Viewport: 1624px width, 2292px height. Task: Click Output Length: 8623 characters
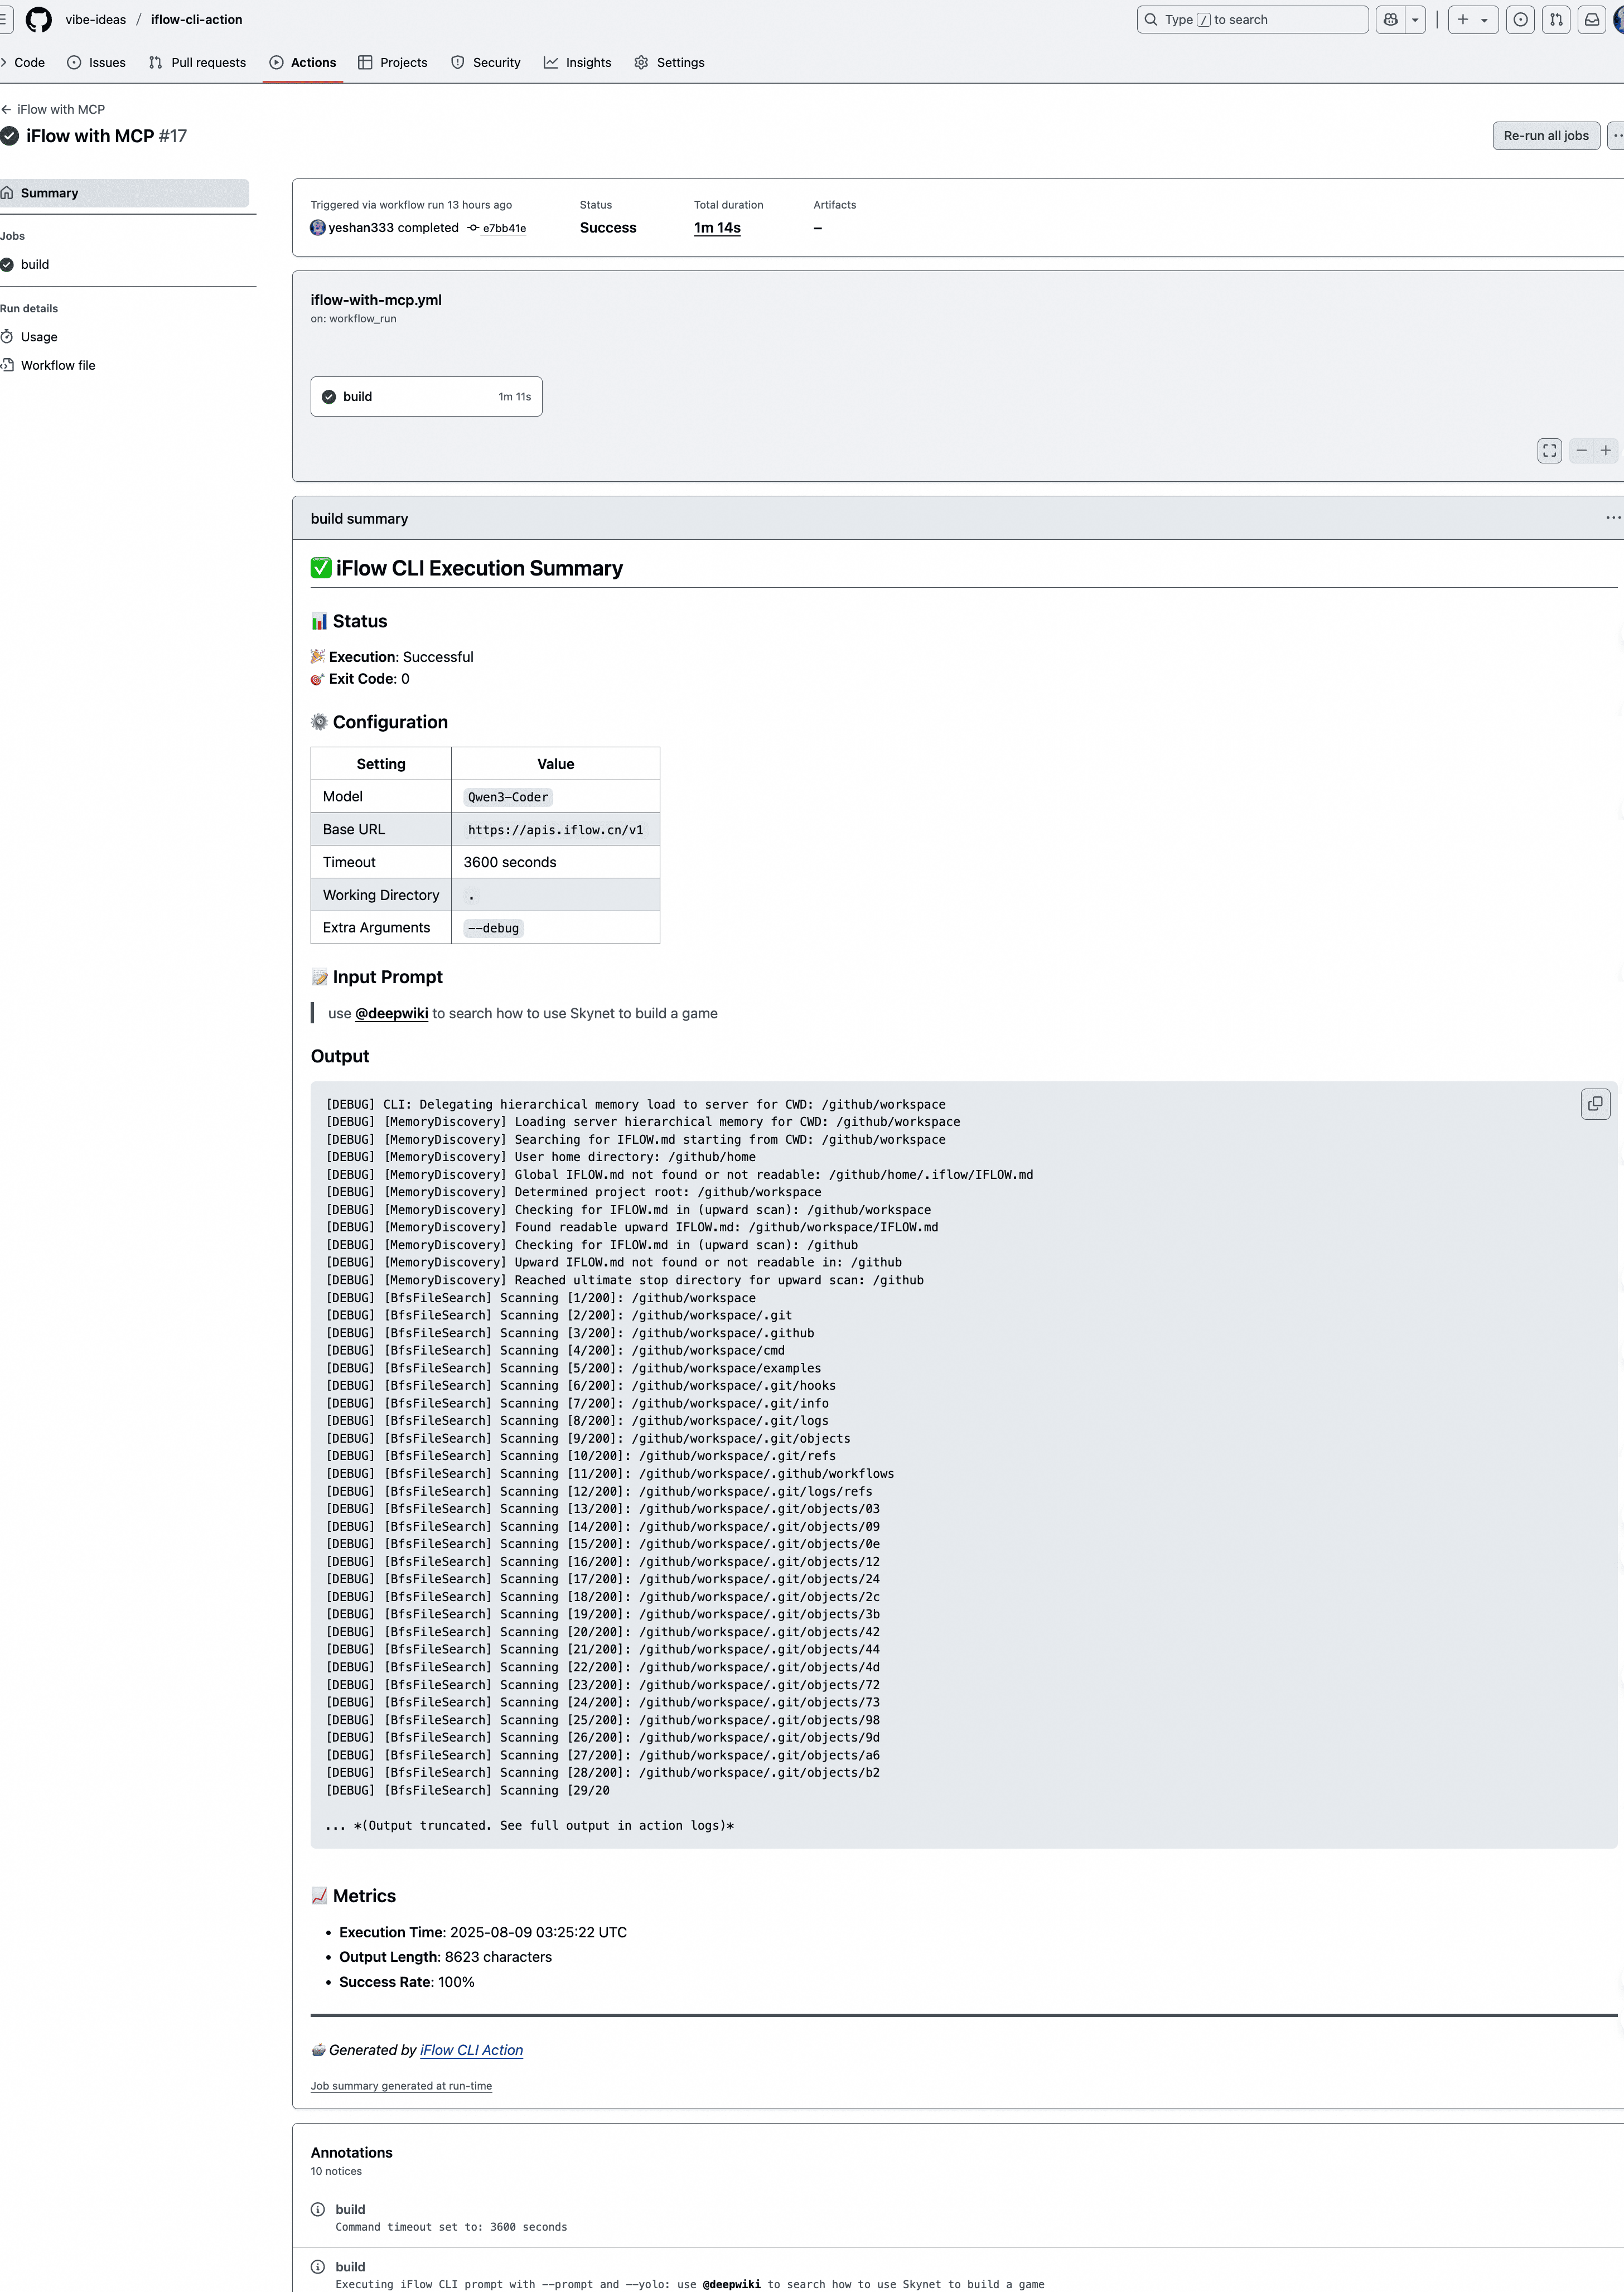[445, 1957]
